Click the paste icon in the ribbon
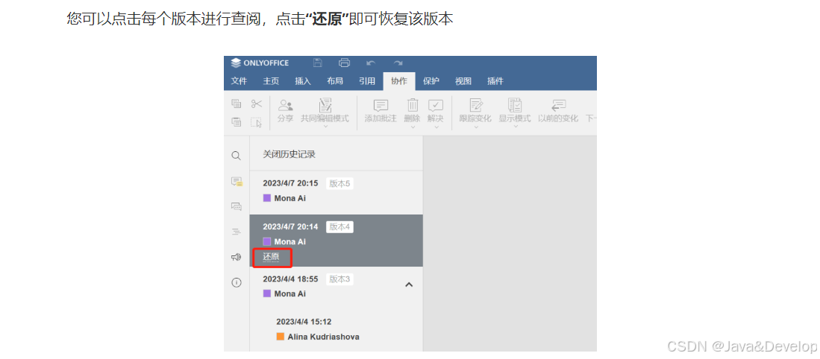The height and width of the screenshot is (359, 820). pos(237,122)
